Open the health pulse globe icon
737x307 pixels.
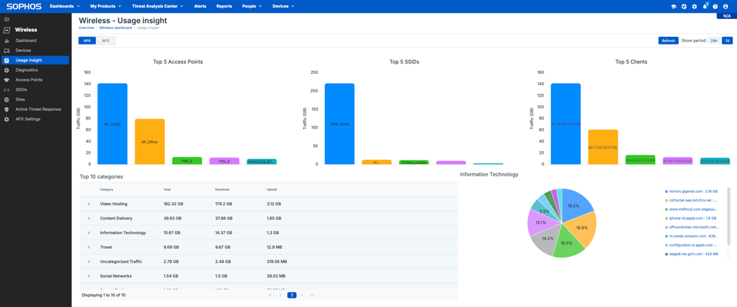(x=684, y=6)
